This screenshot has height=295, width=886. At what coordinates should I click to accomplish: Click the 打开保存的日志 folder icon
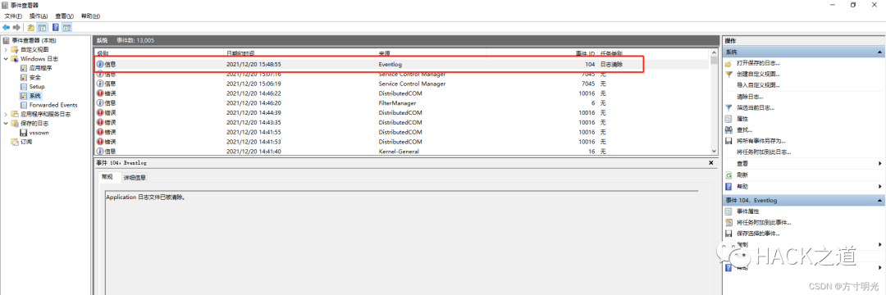coord(729,63)
